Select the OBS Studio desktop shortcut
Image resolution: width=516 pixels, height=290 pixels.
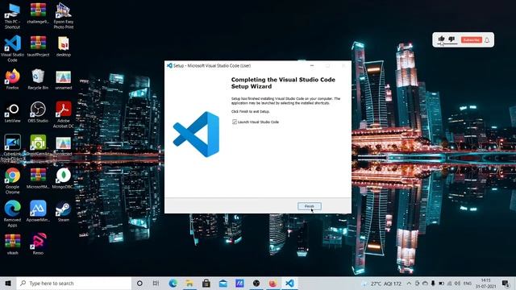coord(38,112)
